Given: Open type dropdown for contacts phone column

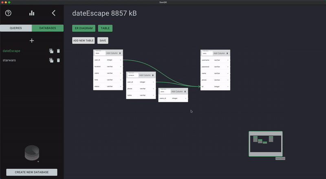Looking at the screenshot, I should pos(147,89).
